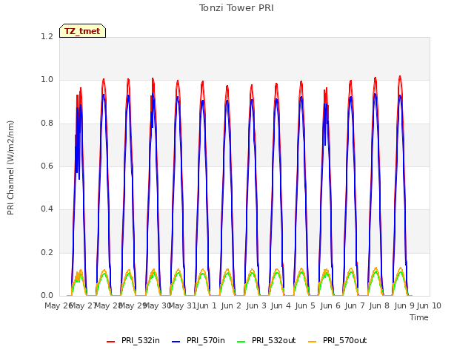This screenshot has width=474, height=355.
Task: Click the red PRI_532in legend swatch
Action: click(110, 342)
